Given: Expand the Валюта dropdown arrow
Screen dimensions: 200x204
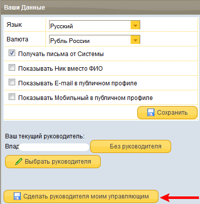Looking at the screenshot, I should tap(135, 40).
